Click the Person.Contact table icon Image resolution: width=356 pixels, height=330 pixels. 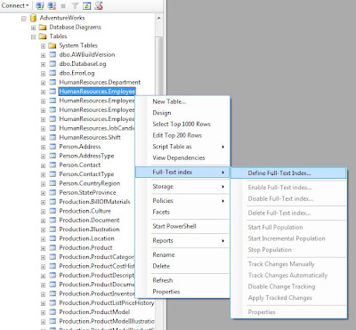tap(53, 165)
